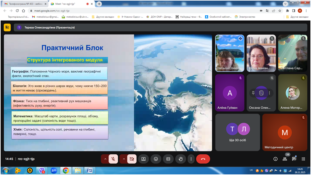Viewport: 311px width, 175px height.
Task: Open the Meeting details info icon
Action: click(x=275, y=159)
